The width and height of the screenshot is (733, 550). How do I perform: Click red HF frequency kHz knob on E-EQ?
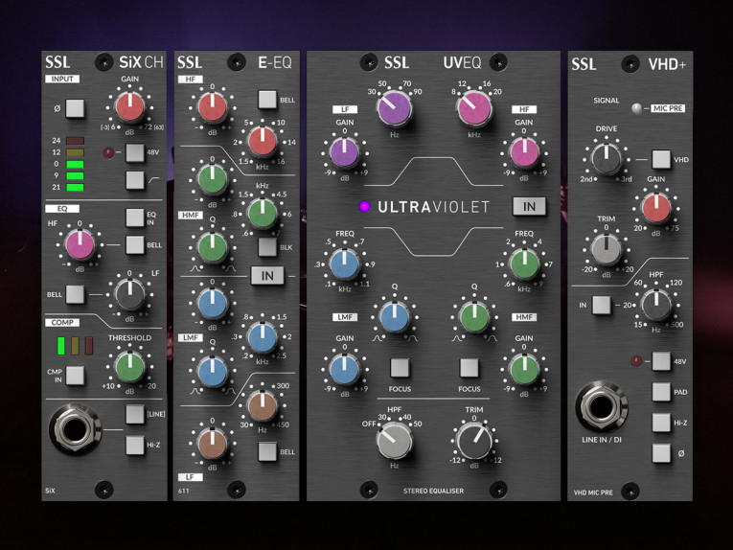pos(263,142)
